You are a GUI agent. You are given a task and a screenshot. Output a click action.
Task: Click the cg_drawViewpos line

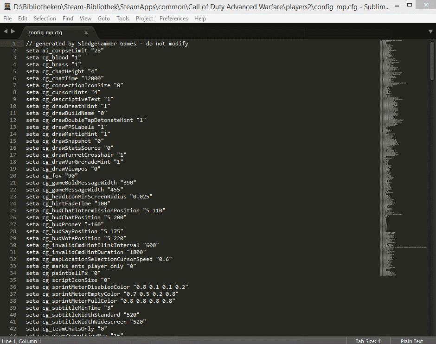tap(63, 169)
